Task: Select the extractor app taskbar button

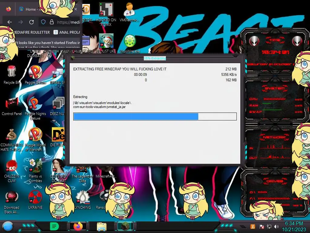Action: [125, 226]
